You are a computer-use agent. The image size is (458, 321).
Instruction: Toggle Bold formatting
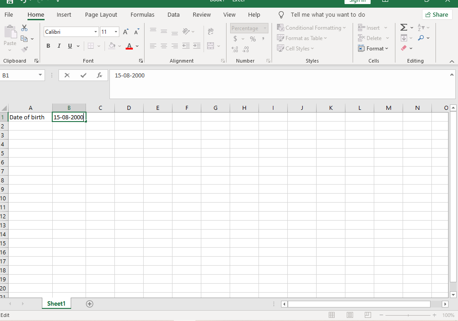(48, 46)
